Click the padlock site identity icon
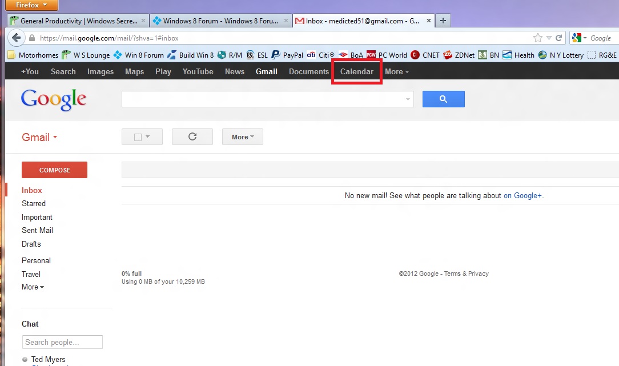 tap(32, 38)
